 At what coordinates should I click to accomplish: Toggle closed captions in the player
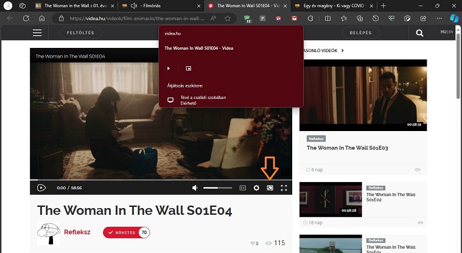242,188
